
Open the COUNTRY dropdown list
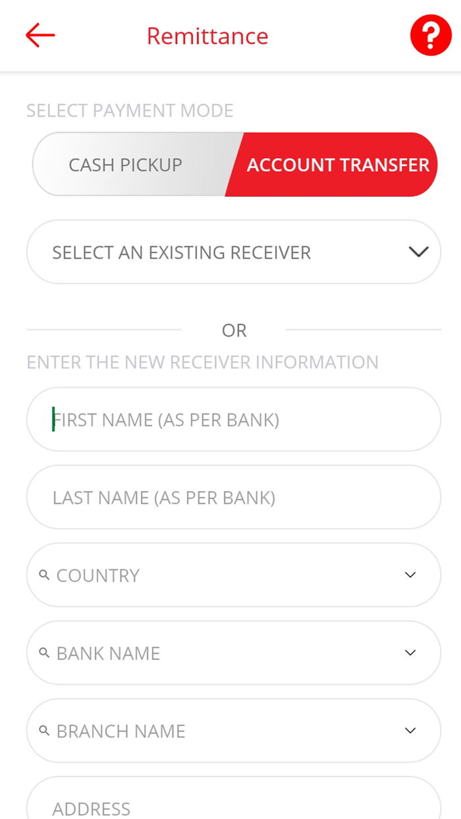[234, 574]
